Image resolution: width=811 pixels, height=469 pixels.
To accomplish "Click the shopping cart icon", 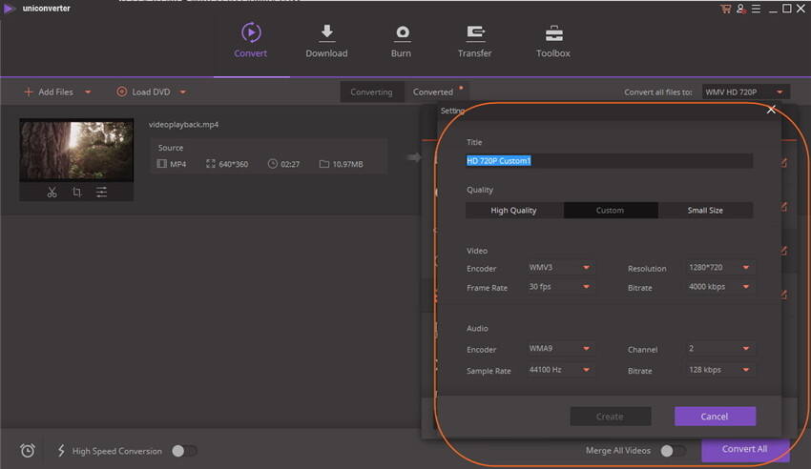I will [x=726, y=9].
